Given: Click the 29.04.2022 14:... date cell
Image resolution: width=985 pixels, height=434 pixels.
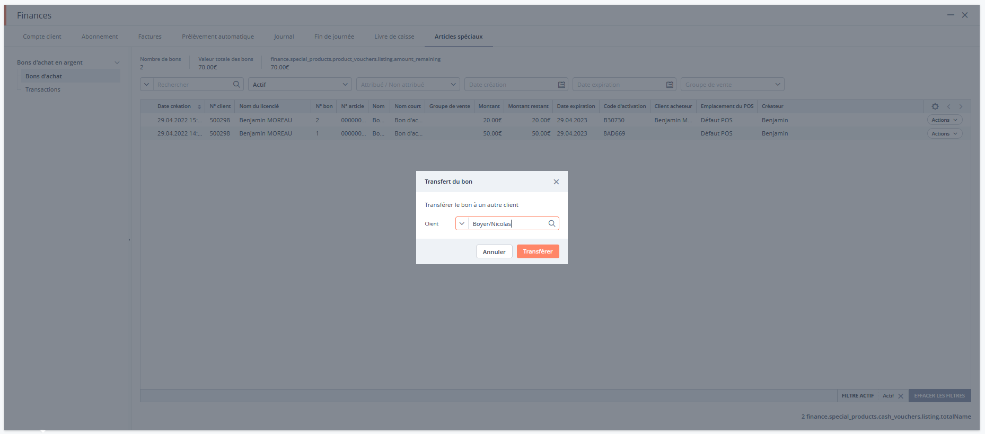Looking at the screenshot, I should coord(179,133).
